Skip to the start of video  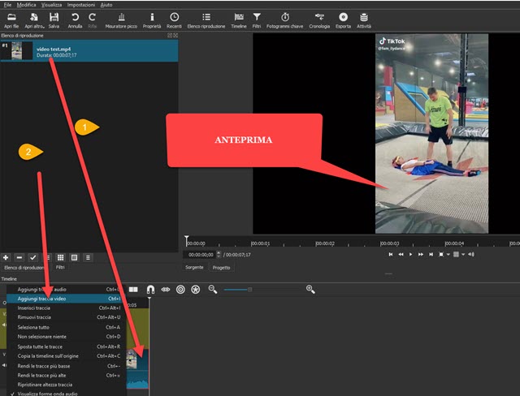(391, 254)
